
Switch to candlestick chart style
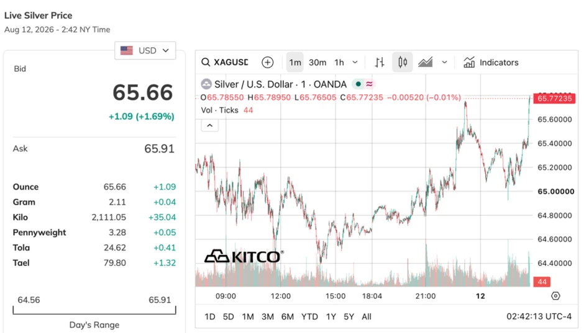tap(402, 62)
